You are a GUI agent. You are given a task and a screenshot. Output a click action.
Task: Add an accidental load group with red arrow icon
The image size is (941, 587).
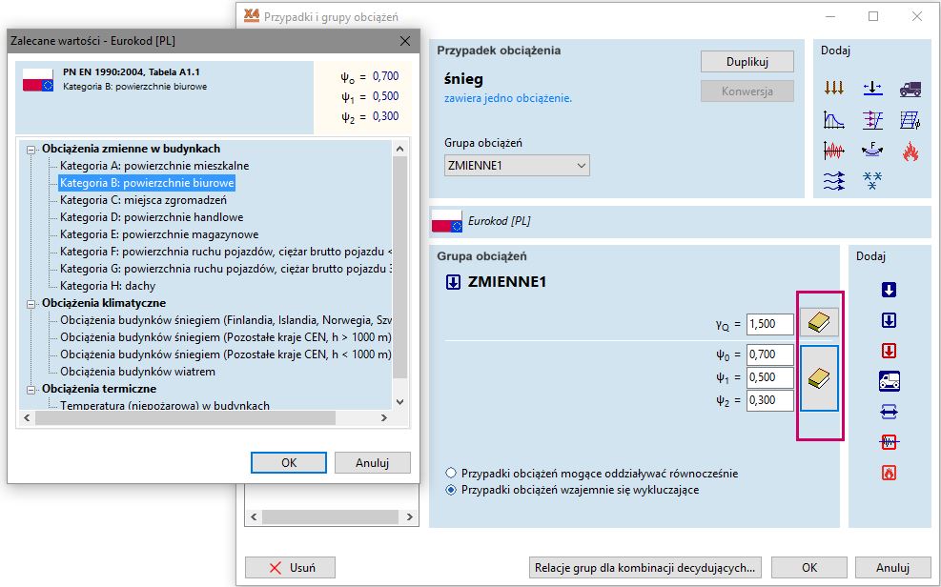(x=889, y=349)
